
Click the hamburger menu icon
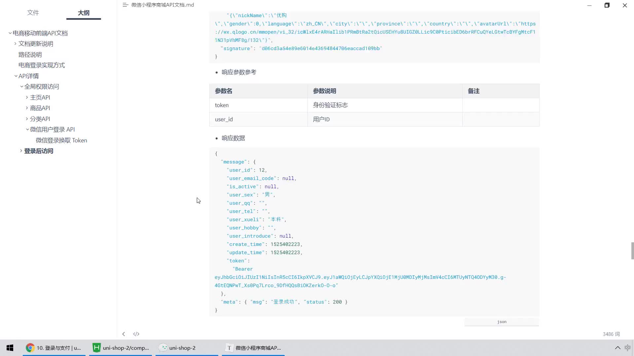(125, 5)
